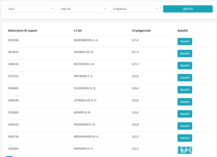Open the O'zbekcha language dropdown

pyautogui.click(x=135, y=9)
